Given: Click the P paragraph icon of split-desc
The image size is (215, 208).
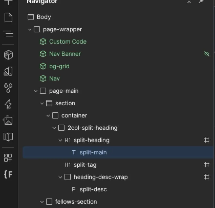Looking at the screenshot, I should point(74,189).
